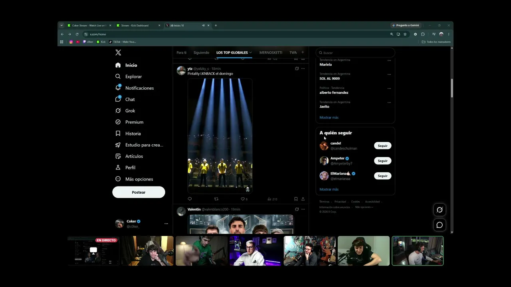
Task: Switch to the MERNOSKETTI tab
Action: 271,53
